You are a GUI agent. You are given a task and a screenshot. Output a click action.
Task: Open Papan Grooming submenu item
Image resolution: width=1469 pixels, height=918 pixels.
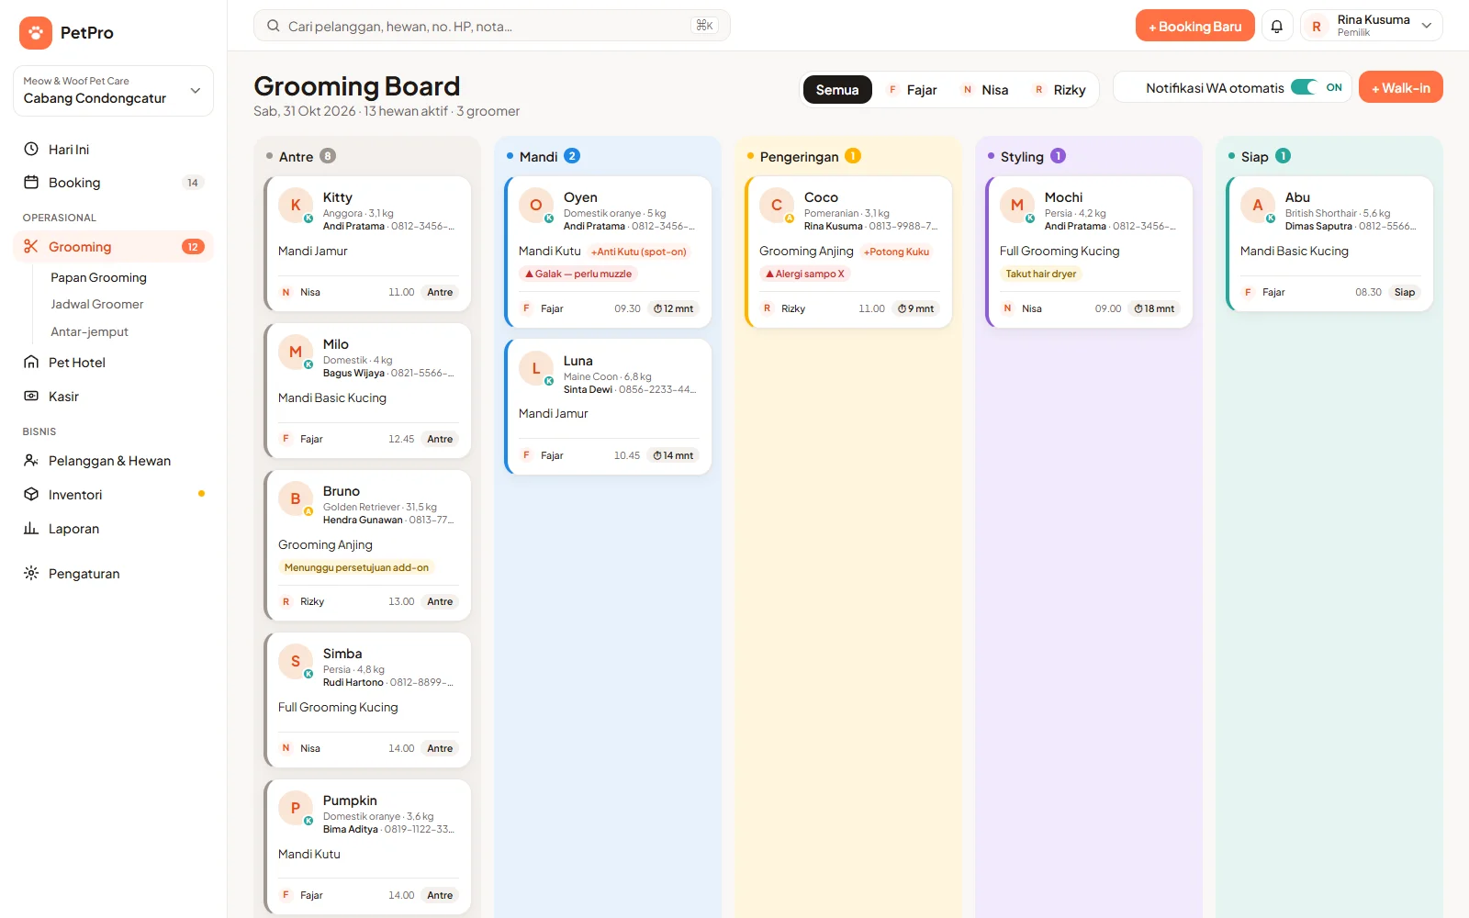[x=98, y=277]
